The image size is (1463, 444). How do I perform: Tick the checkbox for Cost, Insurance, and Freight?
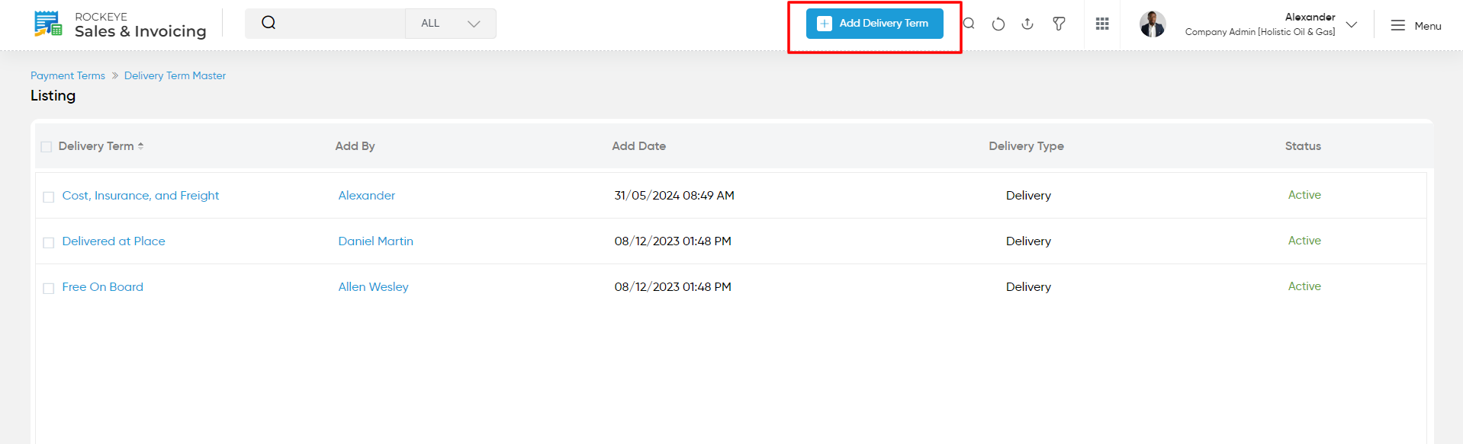tap(48, 196)
